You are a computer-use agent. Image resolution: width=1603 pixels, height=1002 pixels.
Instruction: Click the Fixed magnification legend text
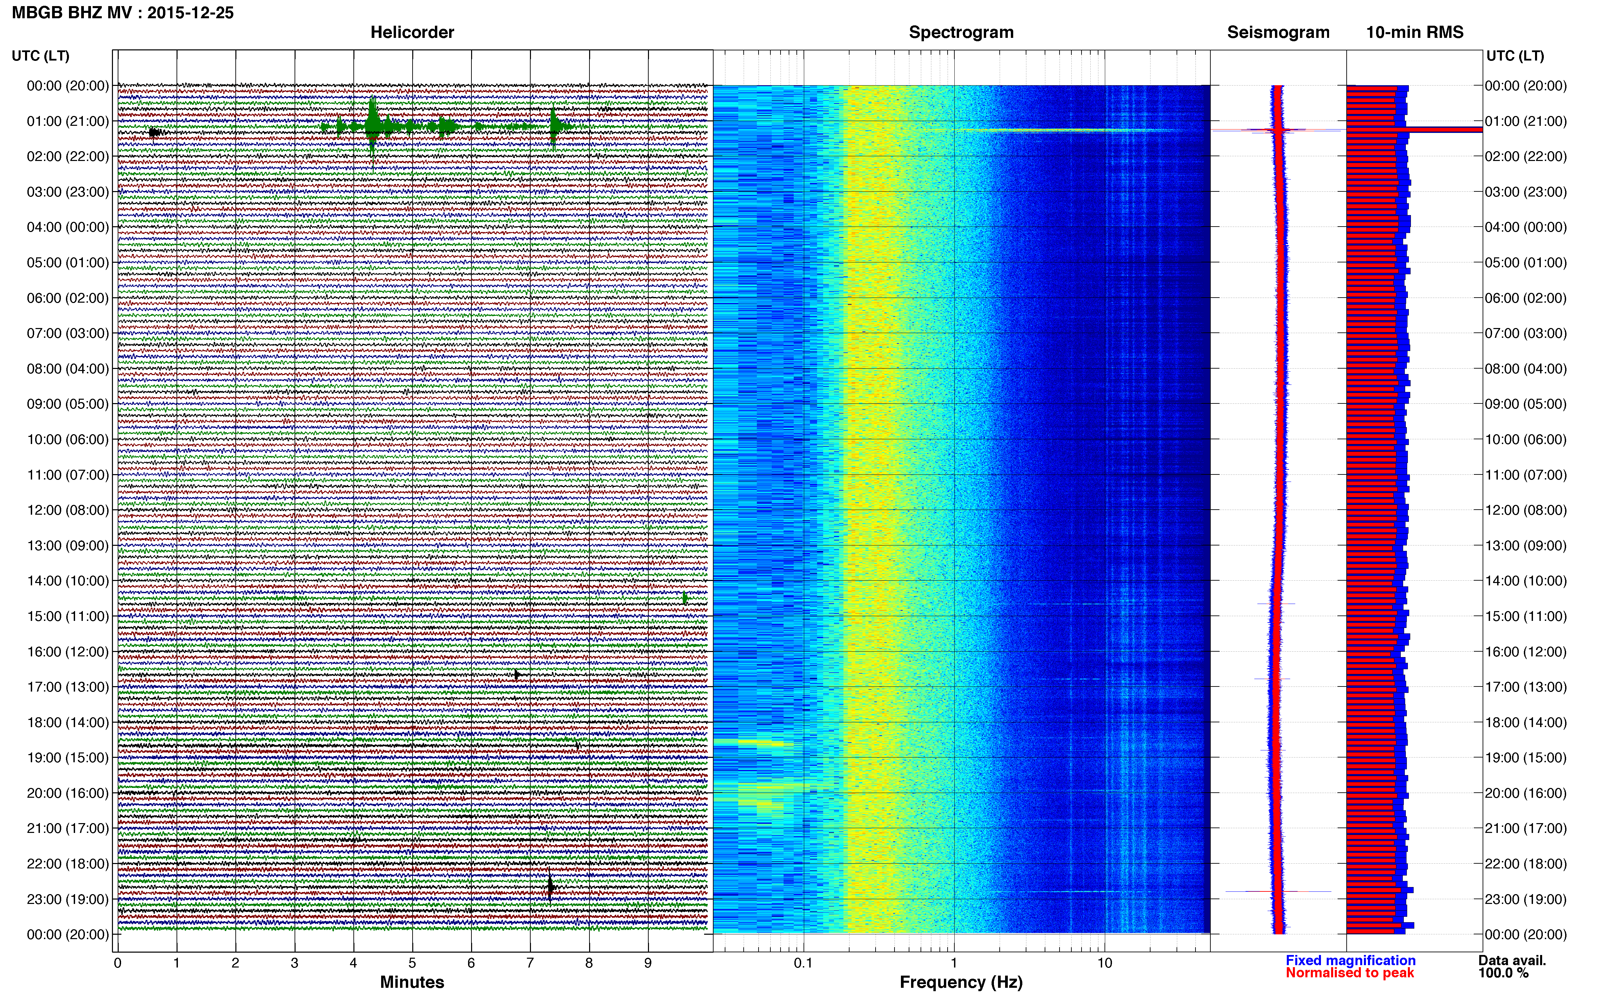pyautogui.click(x=1350, y=960)
